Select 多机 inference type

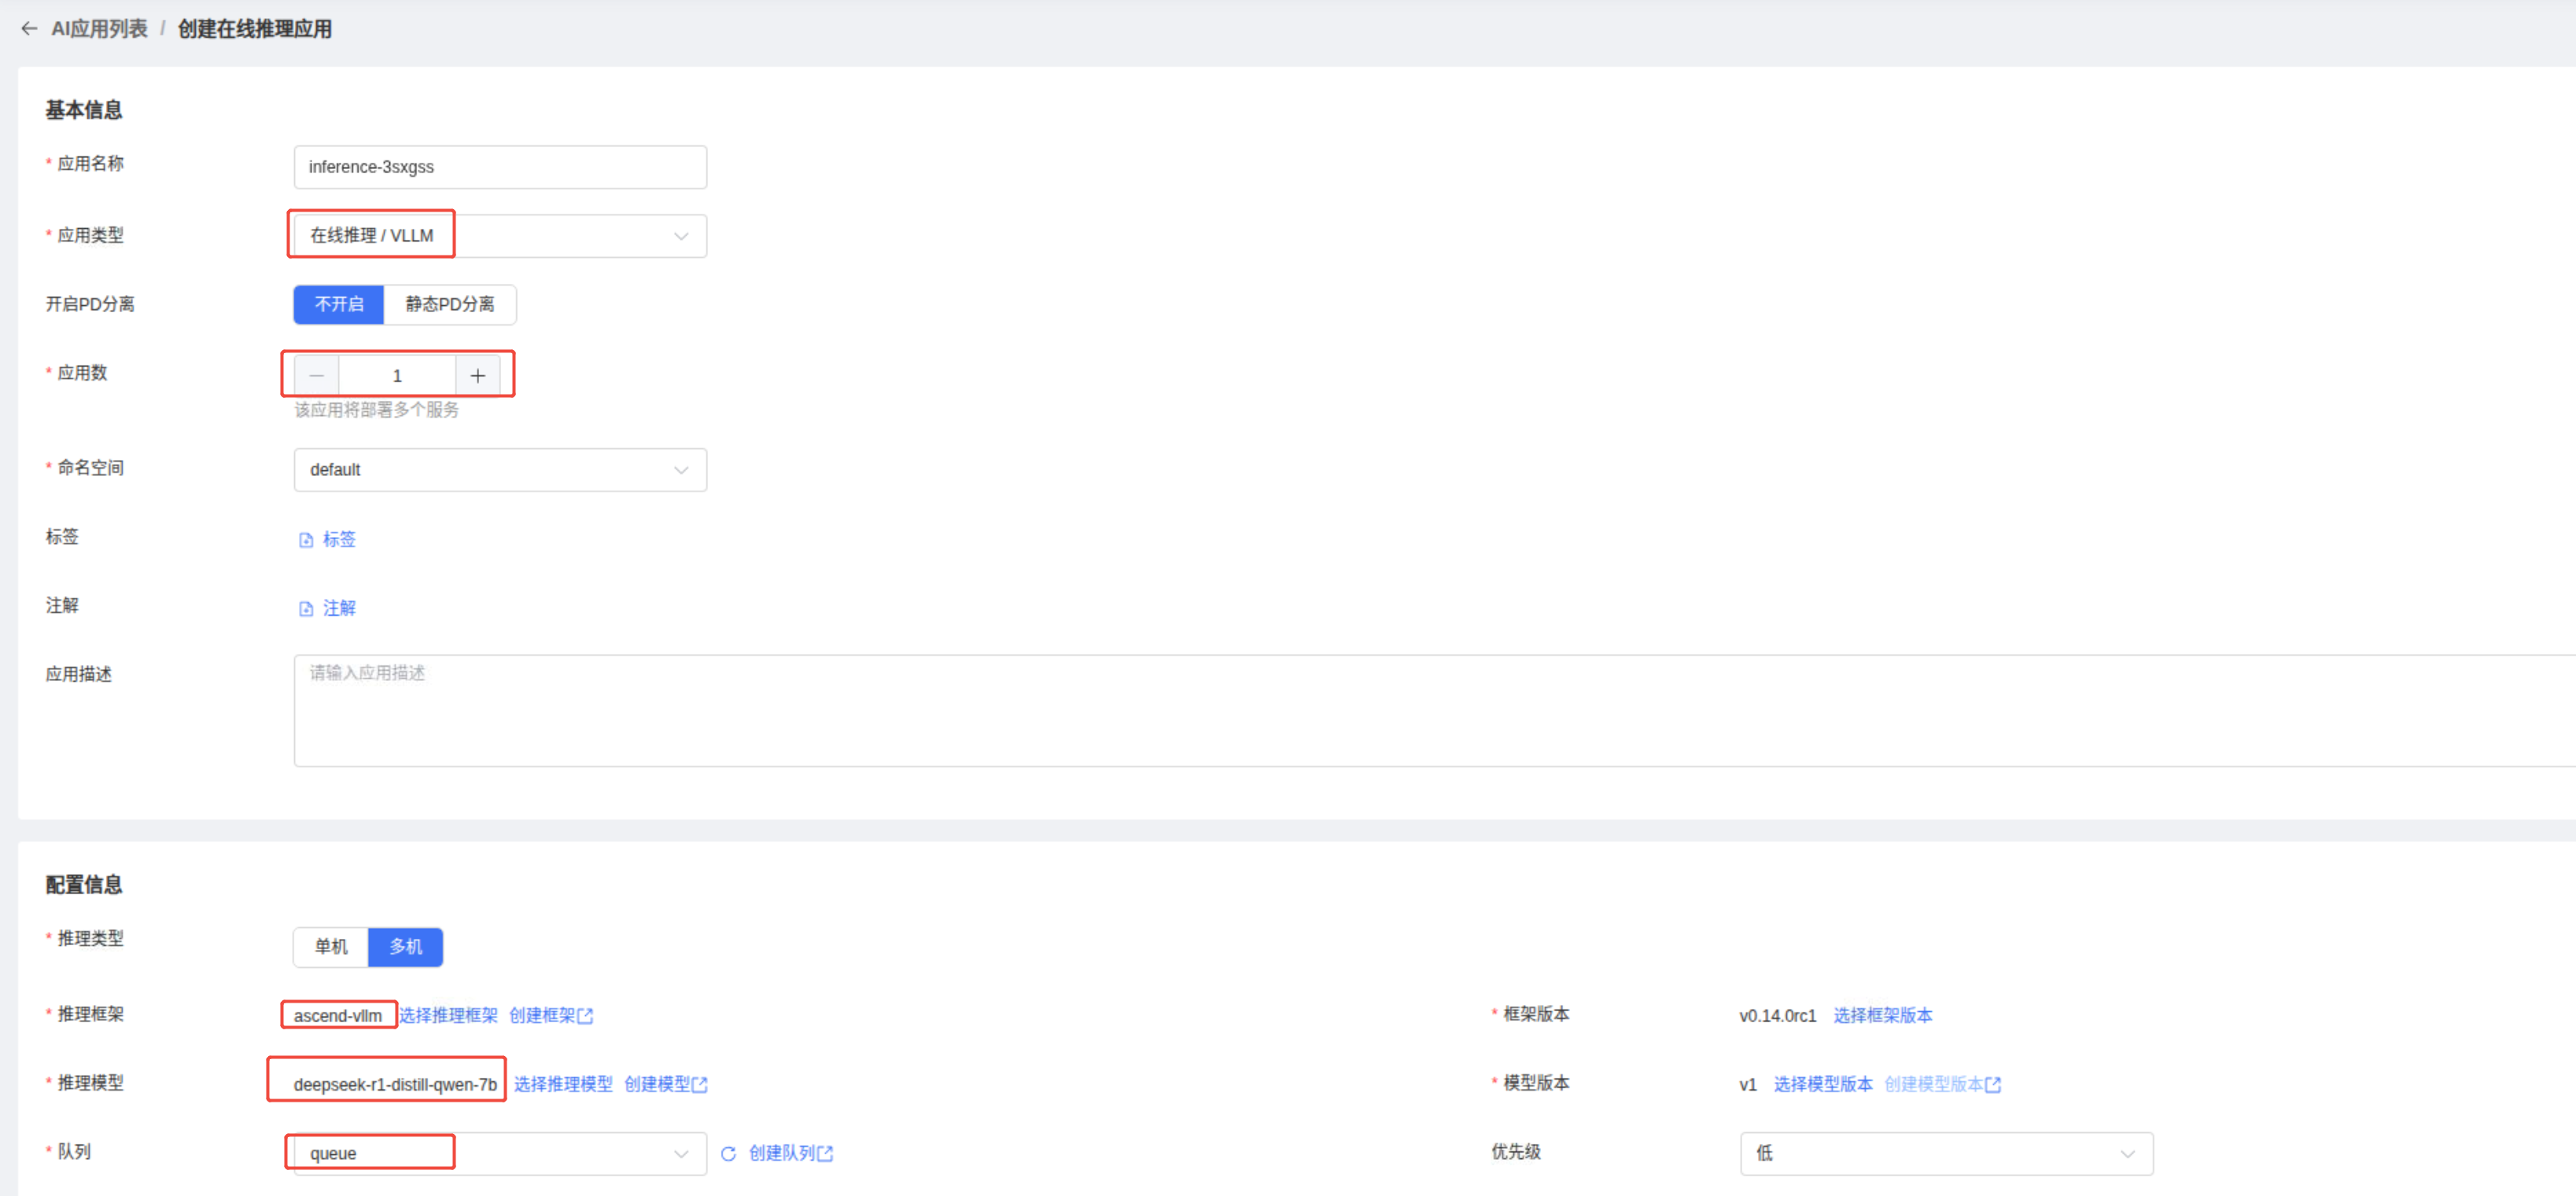pyautogui.click(x=405, y=947)
